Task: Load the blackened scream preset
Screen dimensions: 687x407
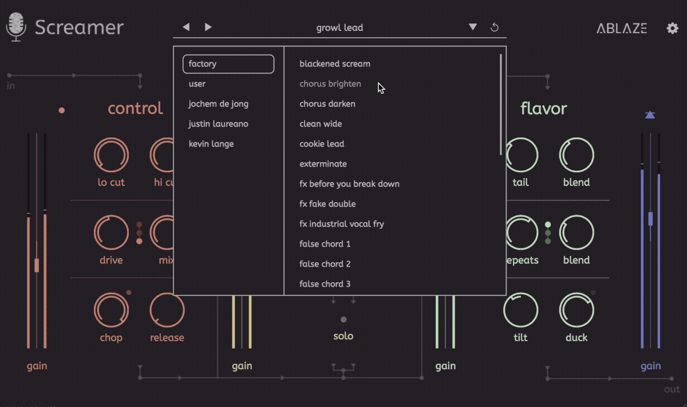Action: tap(335, 64)
